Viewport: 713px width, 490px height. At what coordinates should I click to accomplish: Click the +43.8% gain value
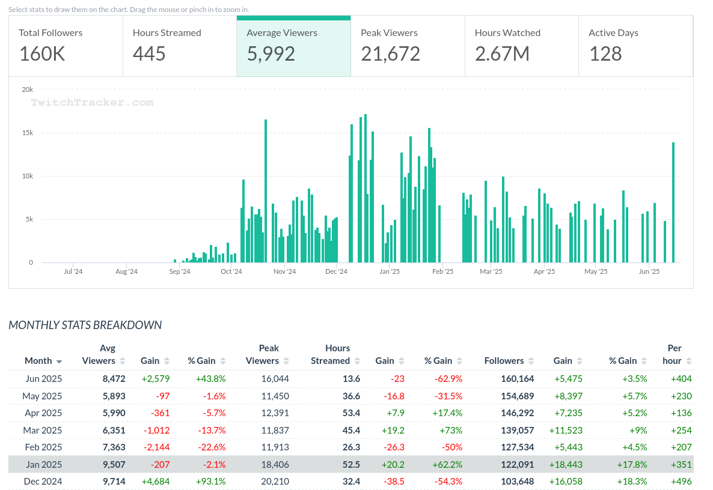point(211,379)
